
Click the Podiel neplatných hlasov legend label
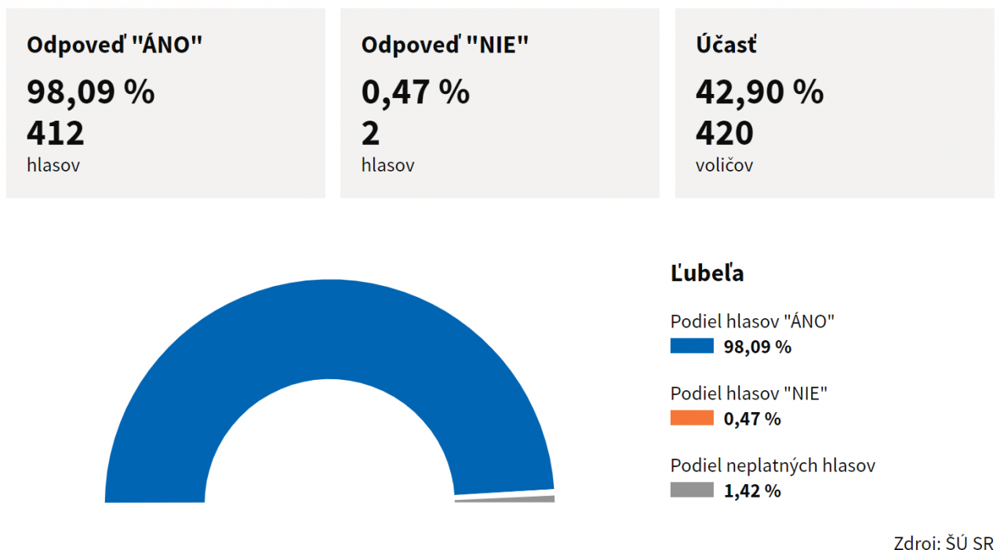tap(773, 465)
